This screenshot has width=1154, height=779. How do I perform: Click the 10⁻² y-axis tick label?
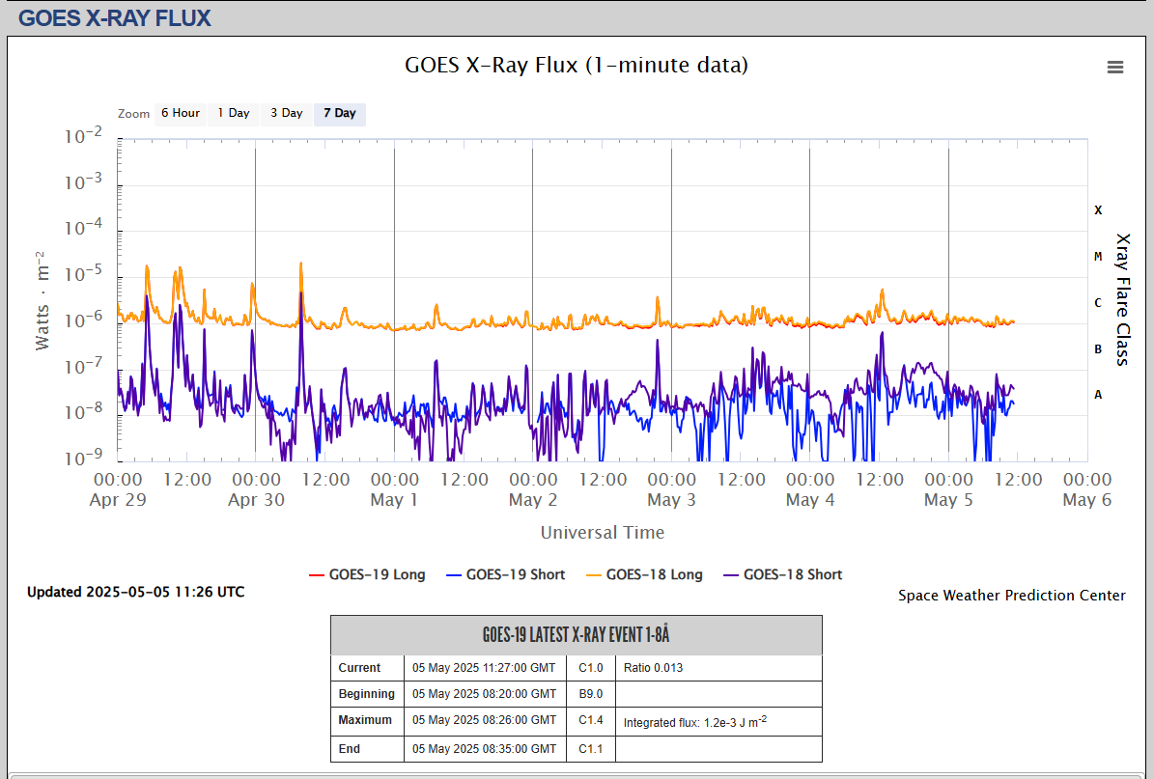click(83, 135)
